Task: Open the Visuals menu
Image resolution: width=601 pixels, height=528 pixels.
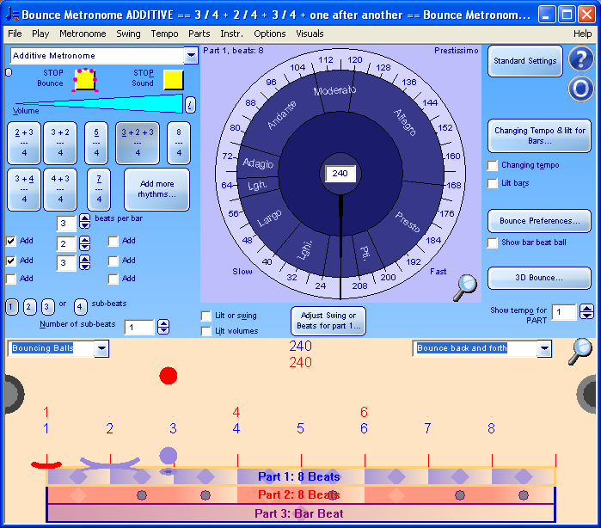Action: coord(310,34)
